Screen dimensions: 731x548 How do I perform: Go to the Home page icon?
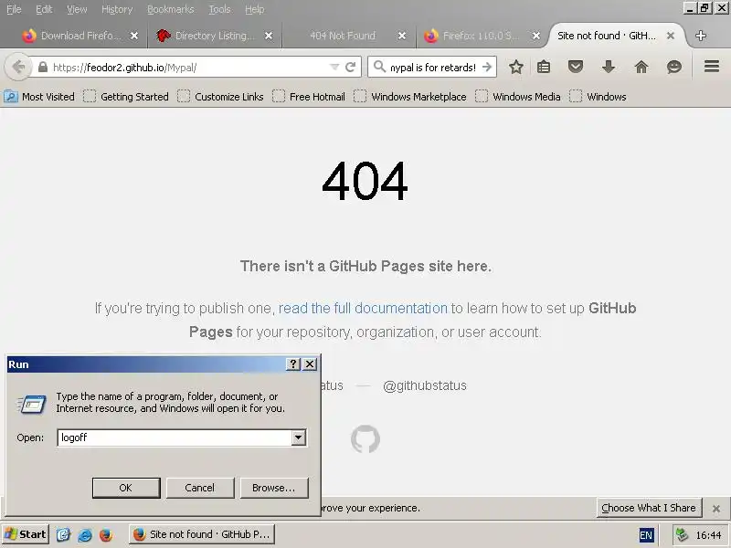tap(641, 67)
